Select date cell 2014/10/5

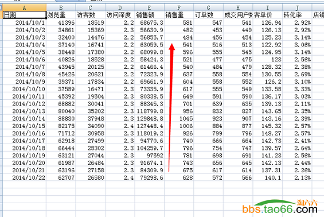pos(25,52)
